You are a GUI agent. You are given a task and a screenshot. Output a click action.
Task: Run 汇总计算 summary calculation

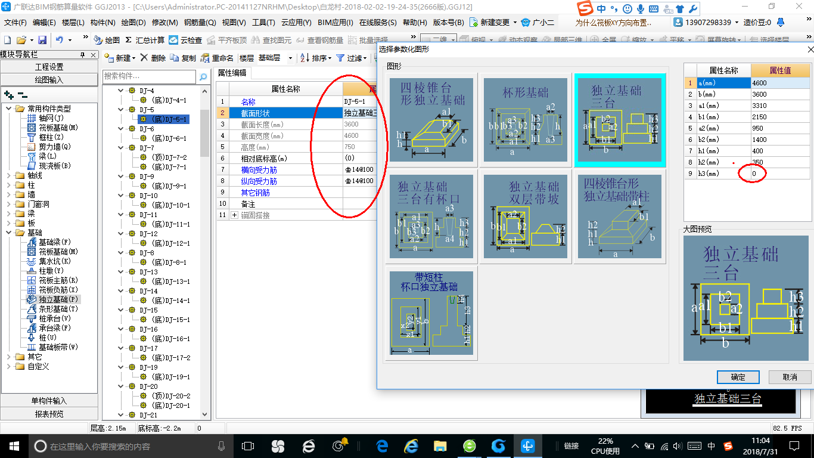coord(145,40)
